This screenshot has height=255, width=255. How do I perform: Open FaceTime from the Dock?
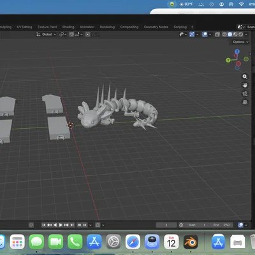point(55,242)
